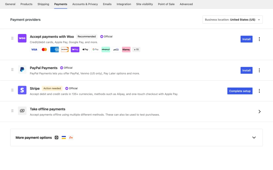Click the Square icon in More payment options
The height and width of the screenshot is (170, 273).
(x=57, y=138)
